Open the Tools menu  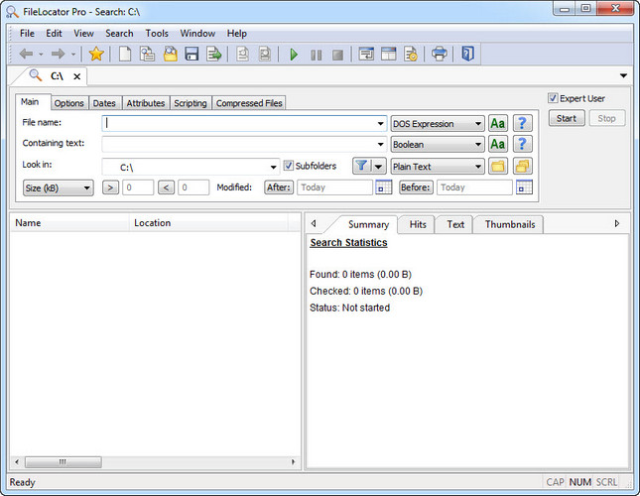[x=157, y=33]
